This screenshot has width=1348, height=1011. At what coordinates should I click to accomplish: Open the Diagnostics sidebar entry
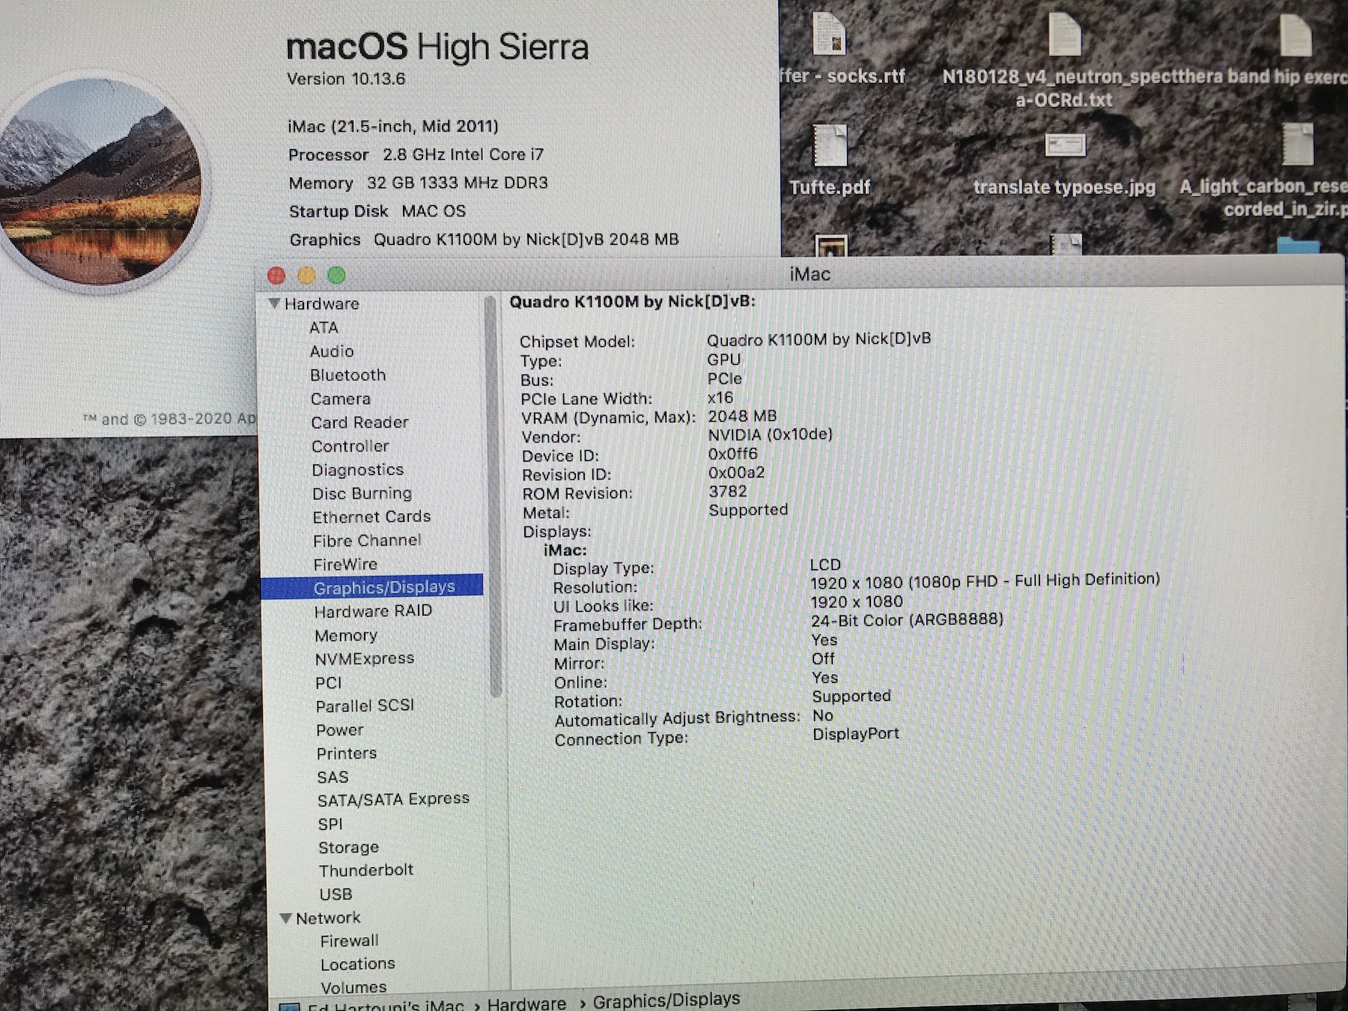358,470
